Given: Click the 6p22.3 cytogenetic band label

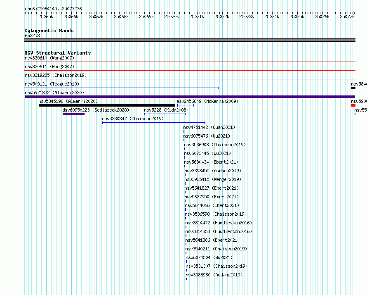Looking at the screenshot, I should 32,36.
